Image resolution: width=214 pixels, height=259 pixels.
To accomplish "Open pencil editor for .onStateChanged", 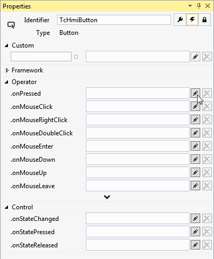I will (x=195, y=218).
